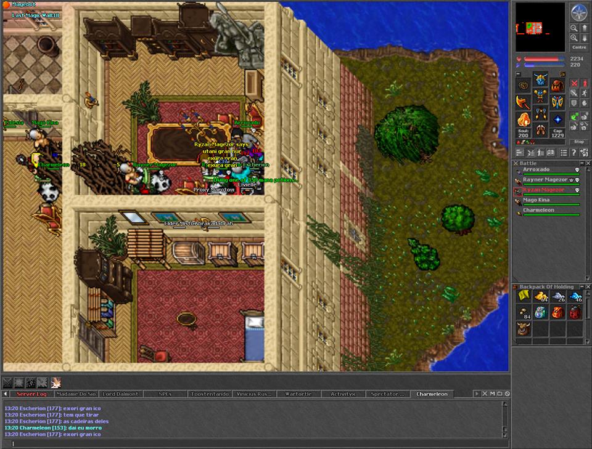Open the red backpack equipment slot

point(557,86)
